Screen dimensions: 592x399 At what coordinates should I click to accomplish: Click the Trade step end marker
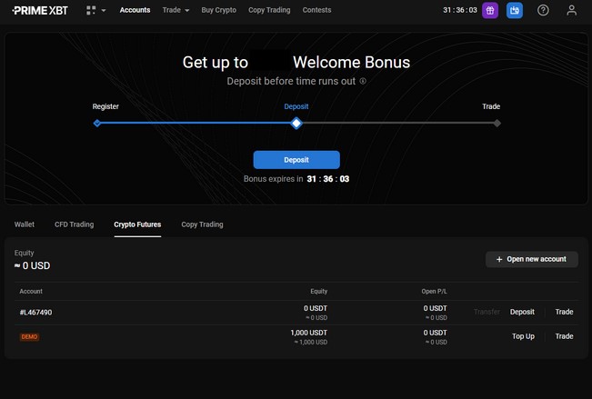point(497,123)
